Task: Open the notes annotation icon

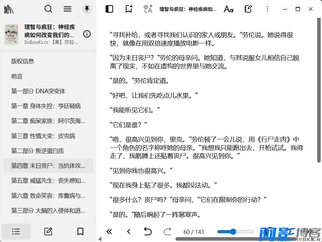Action: (248, 9)
